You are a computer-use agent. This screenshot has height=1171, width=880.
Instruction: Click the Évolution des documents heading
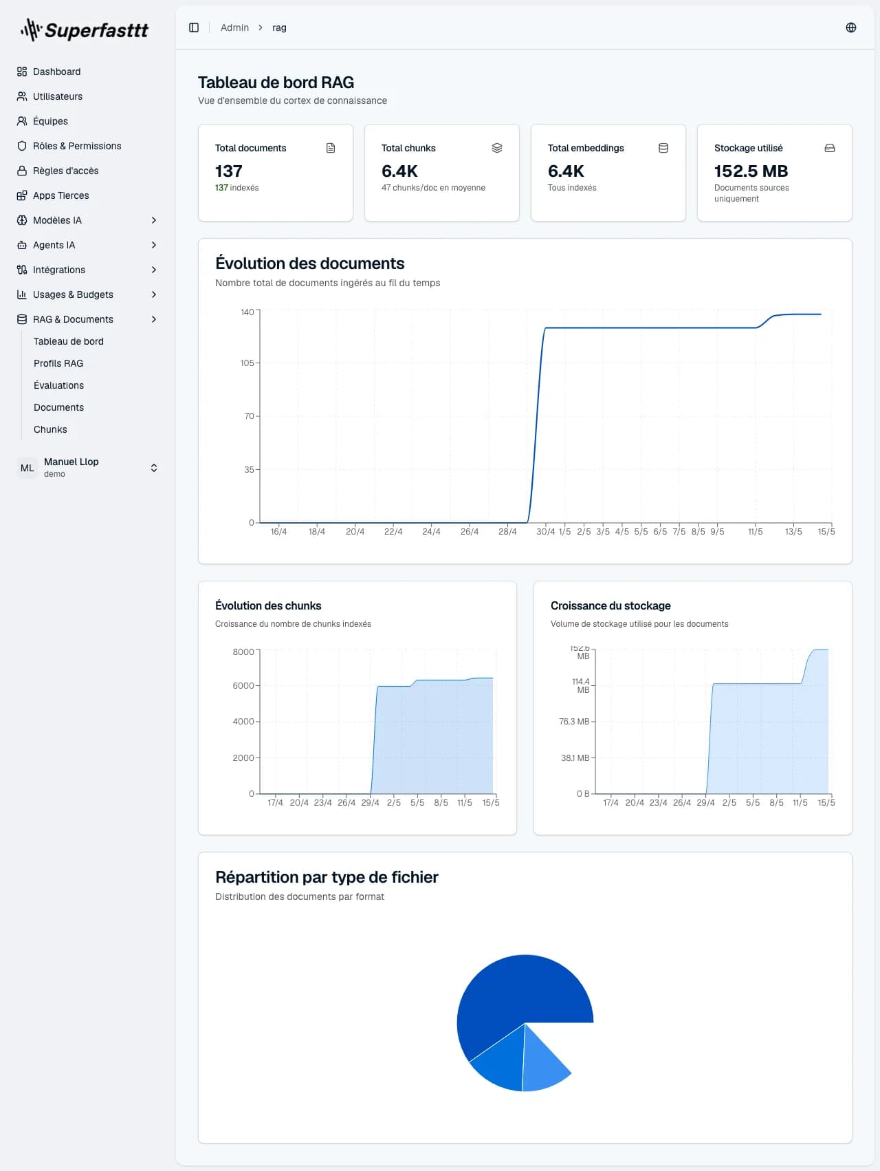click(x=309, y=264)
